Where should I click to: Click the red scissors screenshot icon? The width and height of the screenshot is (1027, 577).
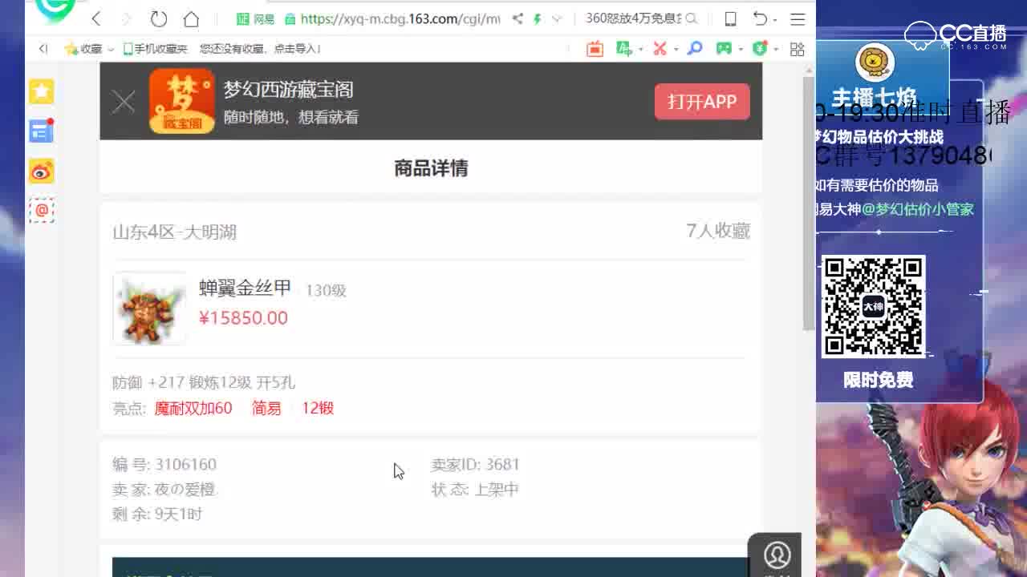tap(660, 49)
